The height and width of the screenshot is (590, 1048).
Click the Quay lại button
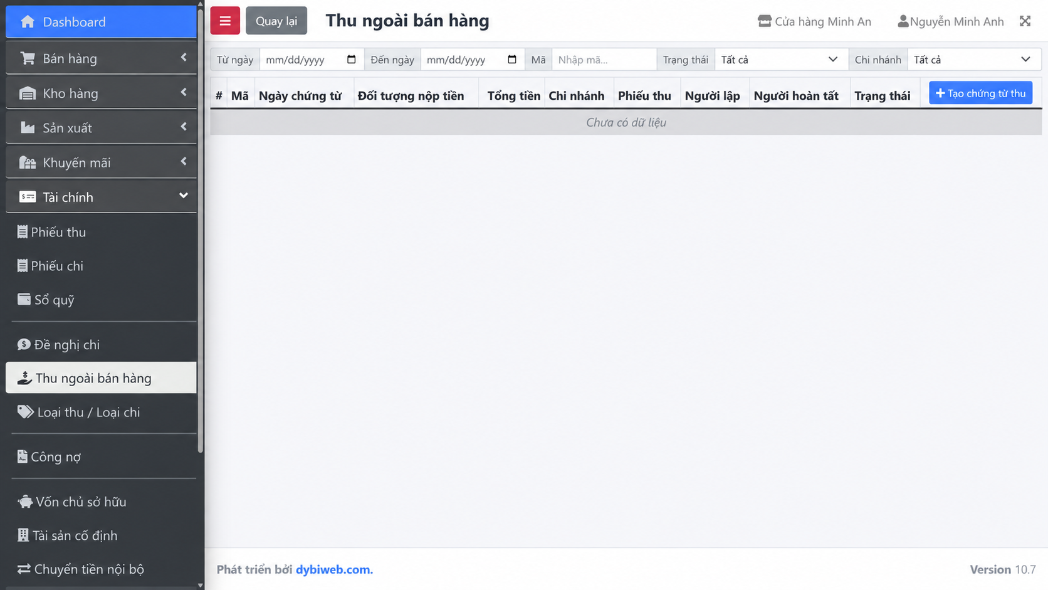pos(276,21)
